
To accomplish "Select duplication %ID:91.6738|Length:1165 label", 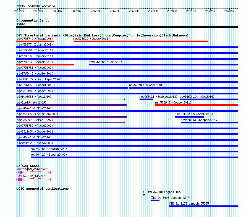I will (x=161, y=192).
